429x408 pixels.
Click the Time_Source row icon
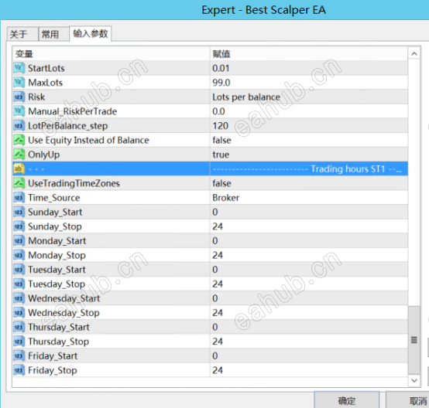[19, 198]
